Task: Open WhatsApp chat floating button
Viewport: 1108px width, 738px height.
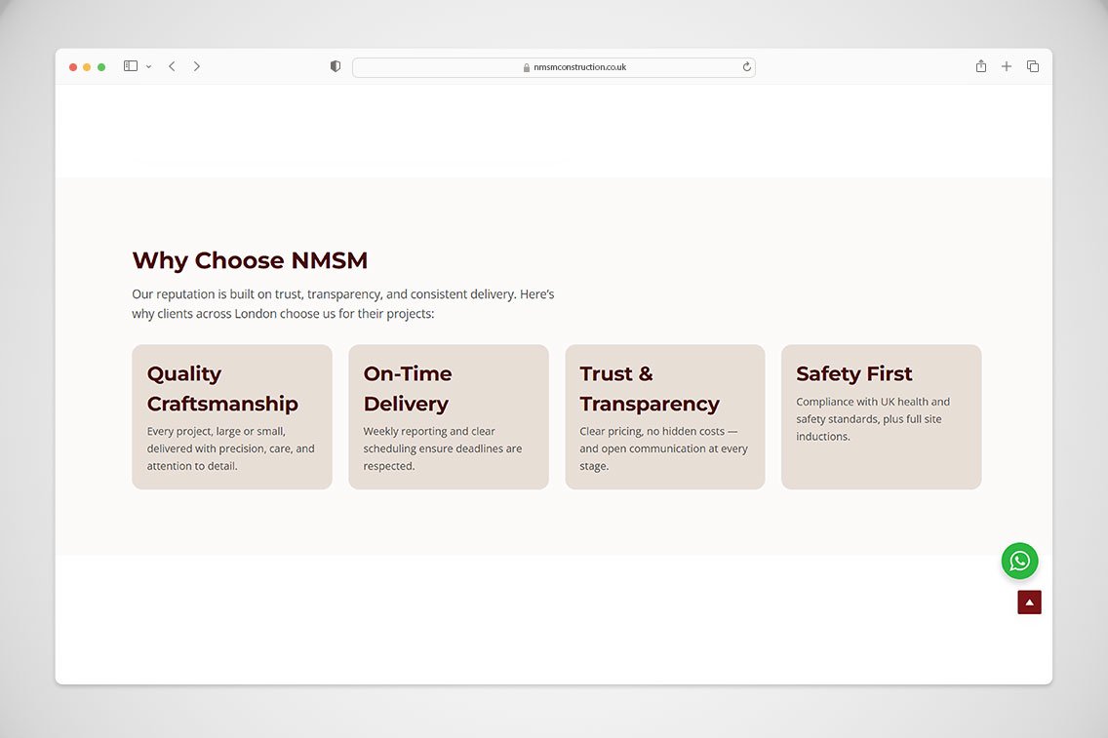Action: 1019,561
